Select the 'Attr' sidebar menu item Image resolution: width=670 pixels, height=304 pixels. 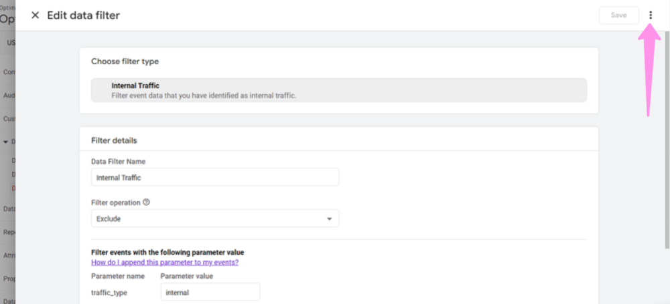click(x=9, y=256)
